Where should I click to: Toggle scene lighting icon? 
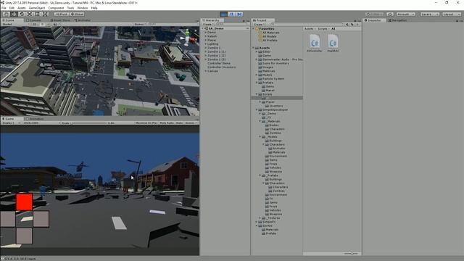coord(42,24)
